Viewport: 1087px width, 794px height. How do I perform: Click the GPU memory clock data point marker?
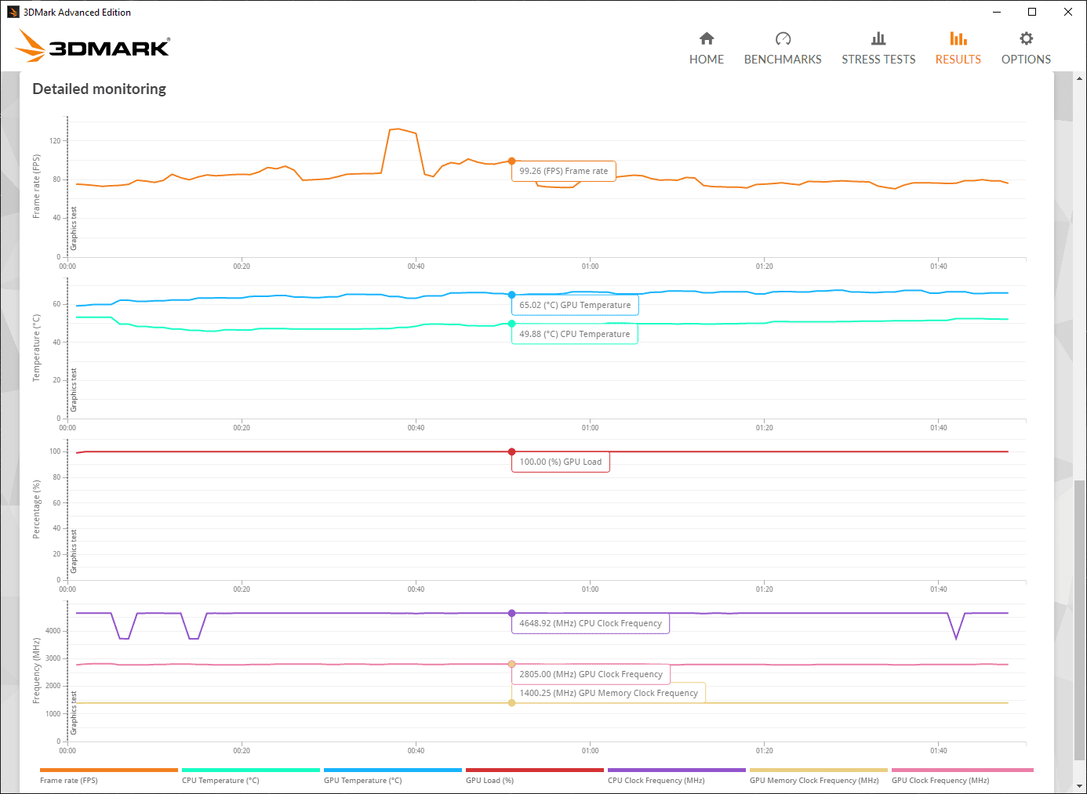[511, 703]
